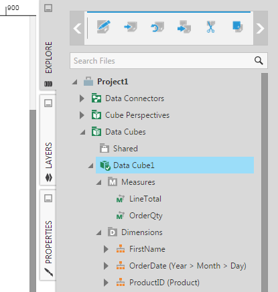The width and height of the screenshot is (278, 292).
Task: Click the undo-arrow document toolbar icon
Action: coord(157,27)
